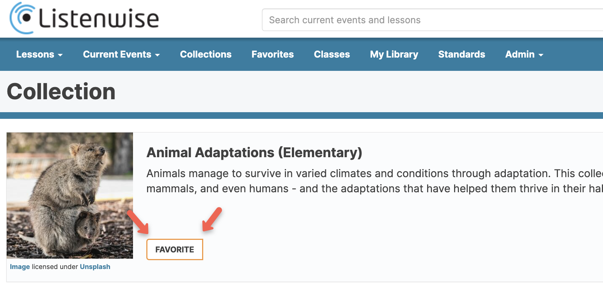Click the collection description text
This screenshot has height=293, width=603.
pos(375,181)
